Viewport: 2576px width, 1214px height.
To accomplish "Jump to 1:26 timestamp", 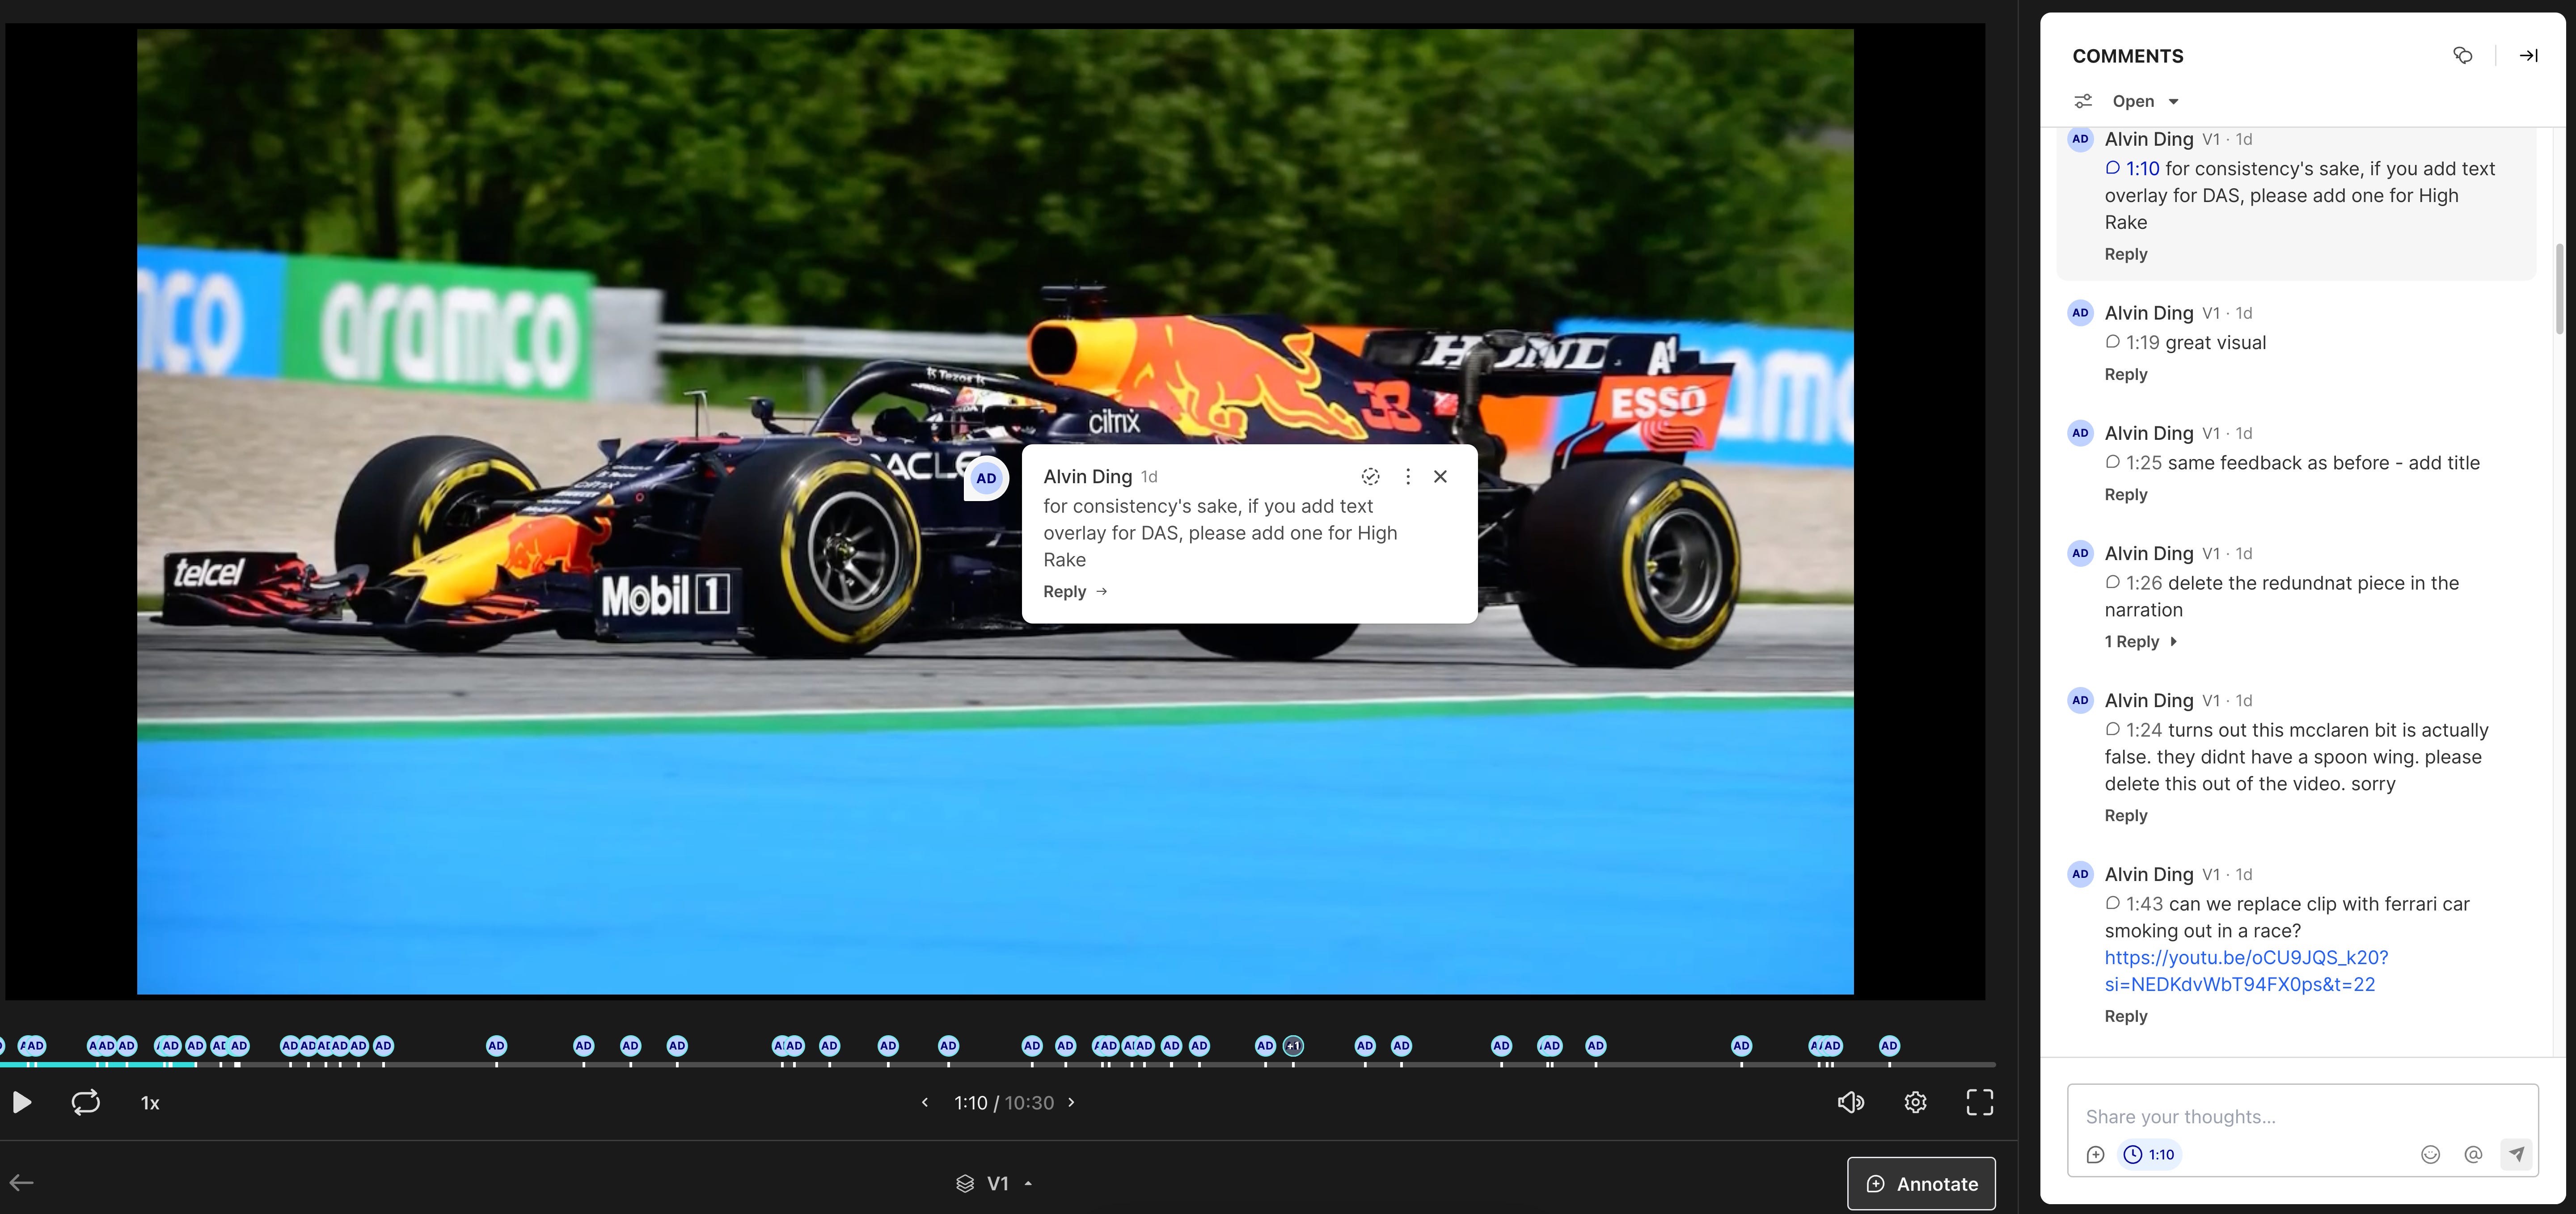I will click(x=2143, y=582).
